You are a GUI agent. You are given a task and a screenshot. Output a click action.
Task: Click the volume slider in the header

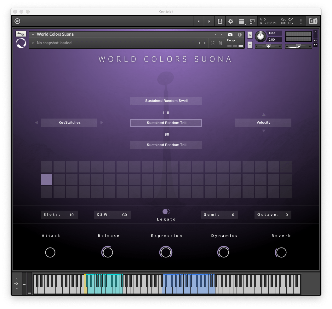coord(298,46)
